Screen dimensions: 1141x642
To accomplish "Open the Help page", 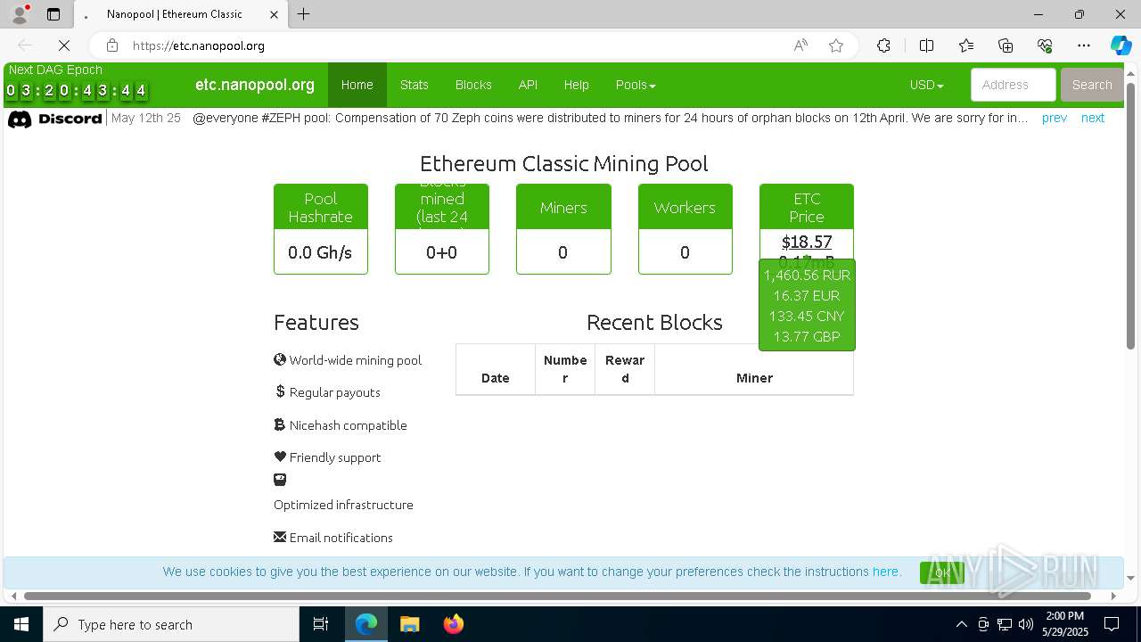I will [576, 85].
